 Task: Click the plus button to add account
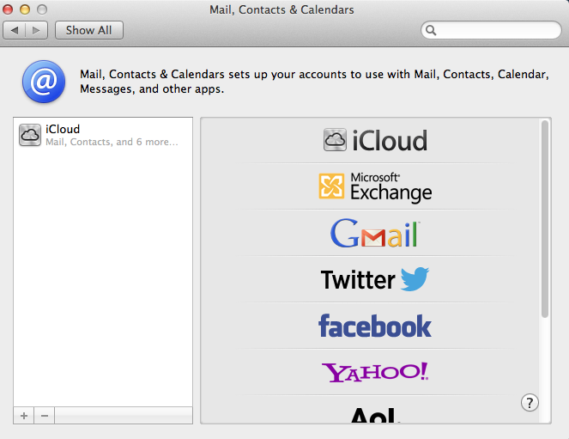coord(24,416)
